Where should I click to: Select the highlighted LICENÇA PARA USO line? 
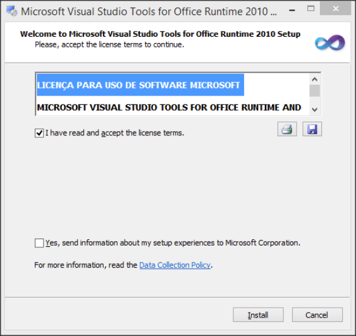pos(140,85)
